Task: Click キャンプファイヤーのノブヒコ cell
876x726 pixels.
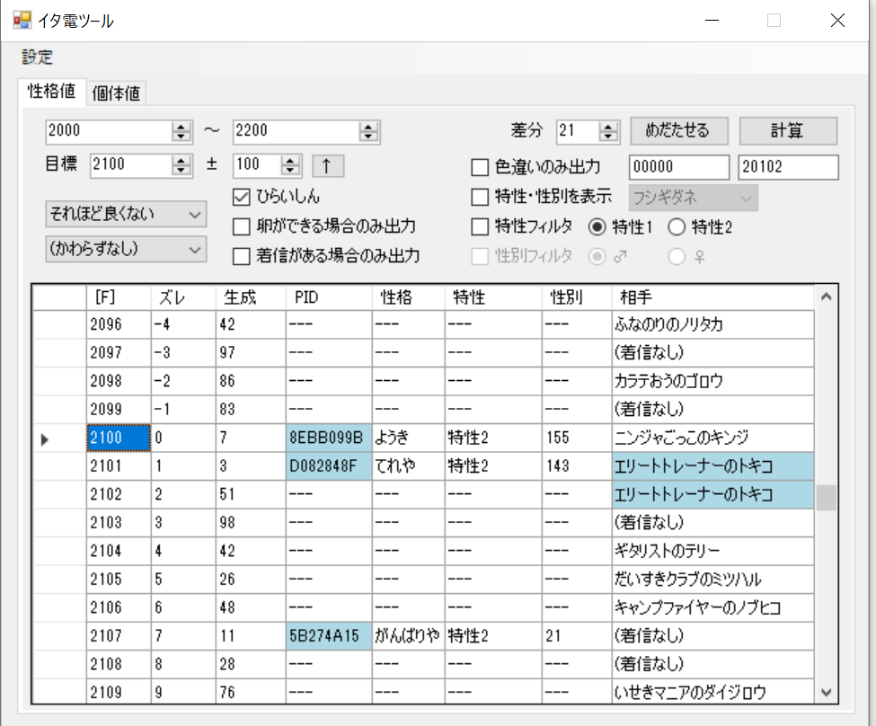Action: 712,607
